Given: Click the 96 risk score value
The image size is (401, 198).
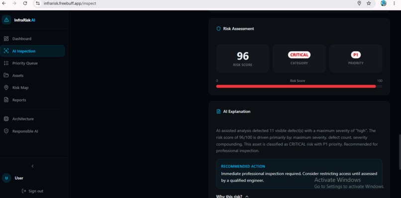Looking at the screenshot, I should (243, 56).
